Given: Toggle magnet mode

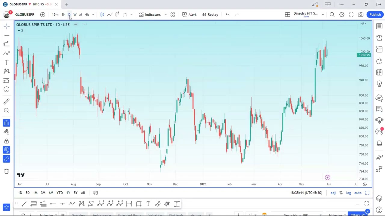Looking at the screenshot, I should click(x=6, y=123).
